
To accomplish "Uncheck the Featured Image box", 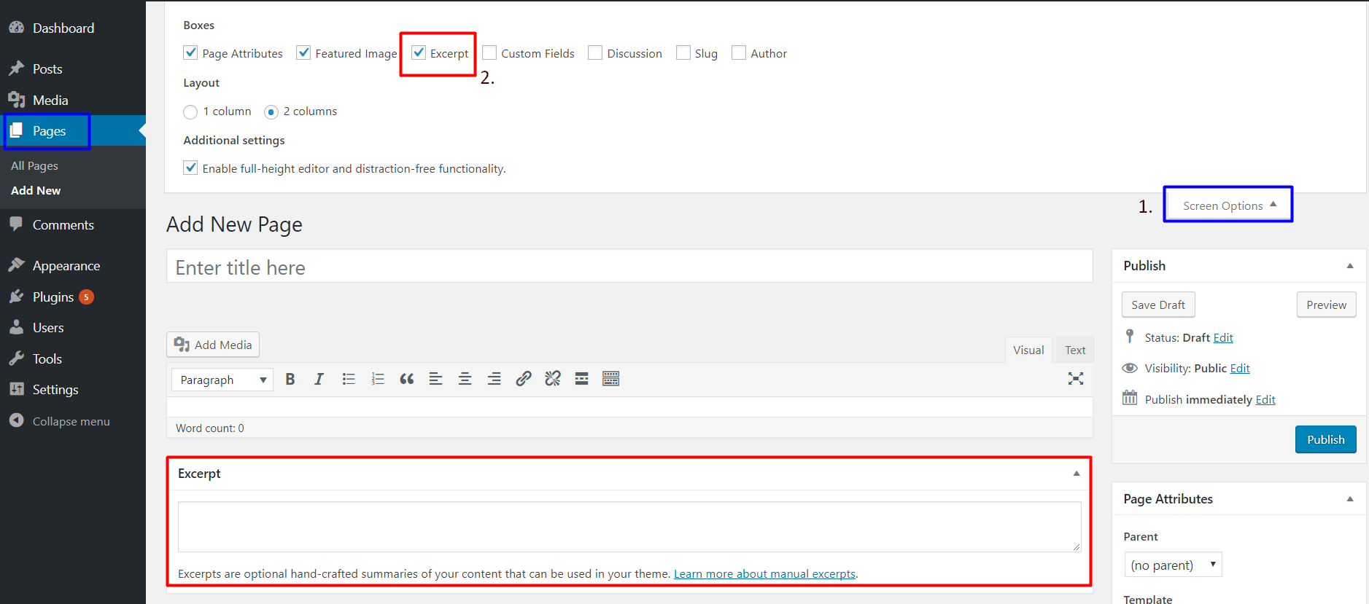I will pos(303,52).
